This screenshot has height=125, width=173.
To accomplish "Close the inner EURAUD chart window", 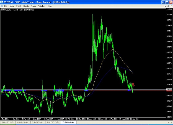I will (x=171, y=6).
